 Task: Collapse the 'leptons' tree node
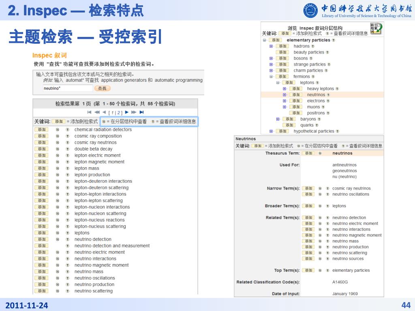click(278, 83)
